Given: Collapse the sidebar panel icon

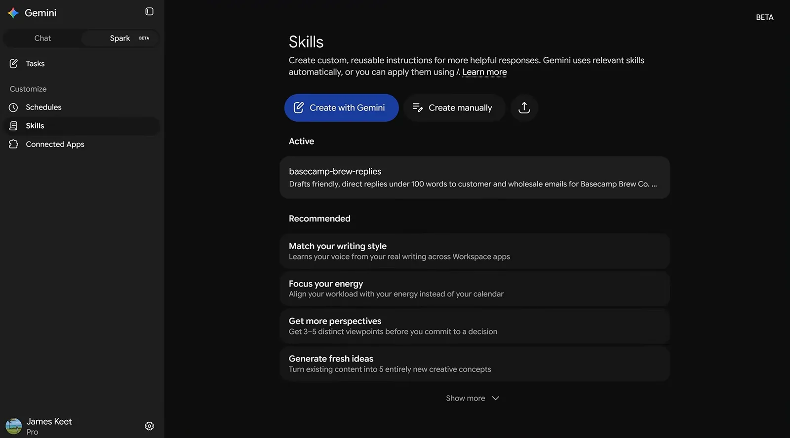Looking at the screenshot, I should coord(149,11).
